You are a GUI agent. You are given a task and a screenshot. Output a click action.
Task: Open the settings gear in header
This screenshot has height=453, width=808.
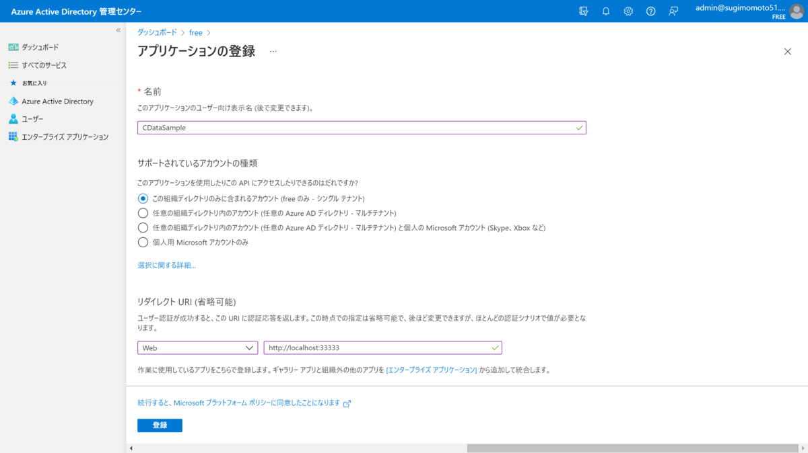click(628, 11)
